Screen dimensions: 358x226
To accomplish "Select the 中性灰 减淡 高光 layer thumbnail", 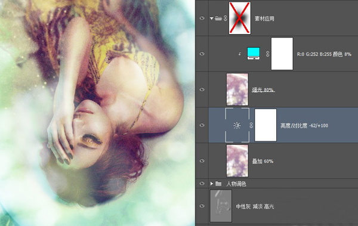I will click(x=221, y=206).
